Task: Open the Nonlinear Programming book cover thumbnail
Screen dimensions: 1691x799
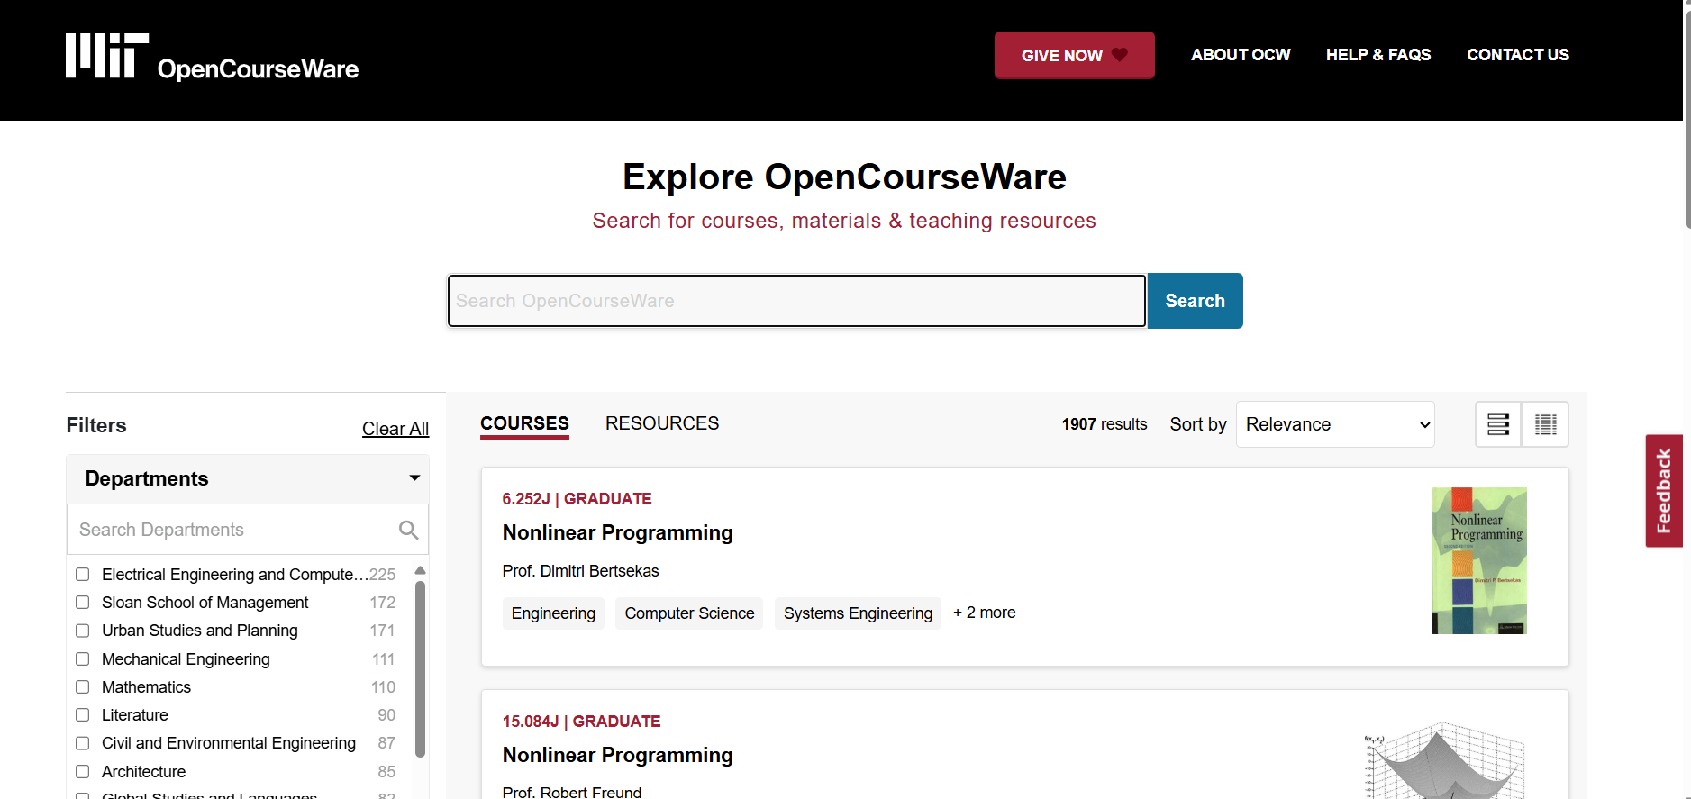Action: 1479,560
